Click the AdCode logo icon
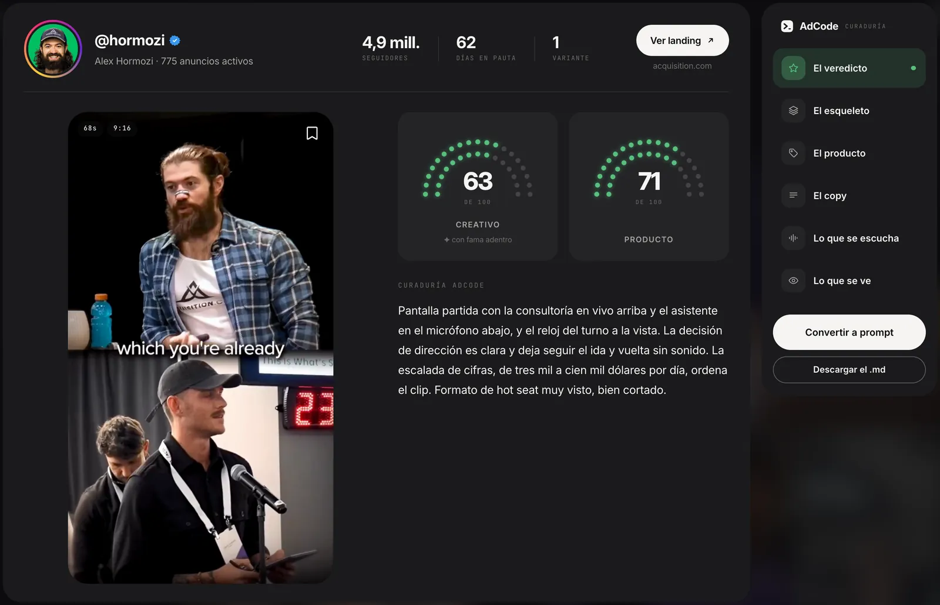 pos(787,26)
